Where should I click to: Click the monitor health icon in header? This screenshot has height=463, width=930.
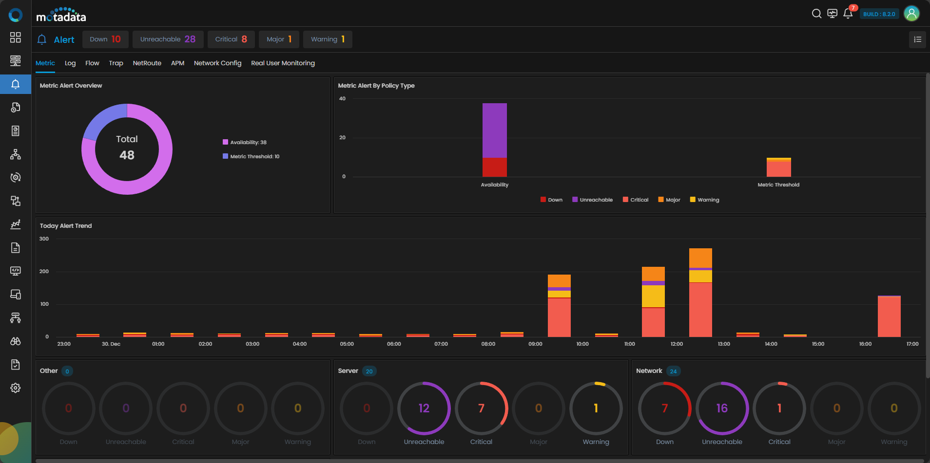833,14
